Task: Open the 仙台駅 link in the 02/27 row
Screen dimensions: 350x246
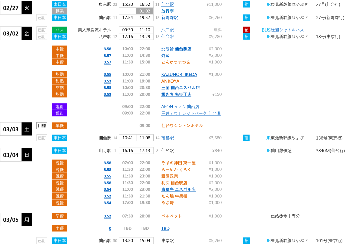Action: pyautogui.click(x=167, y=4)
